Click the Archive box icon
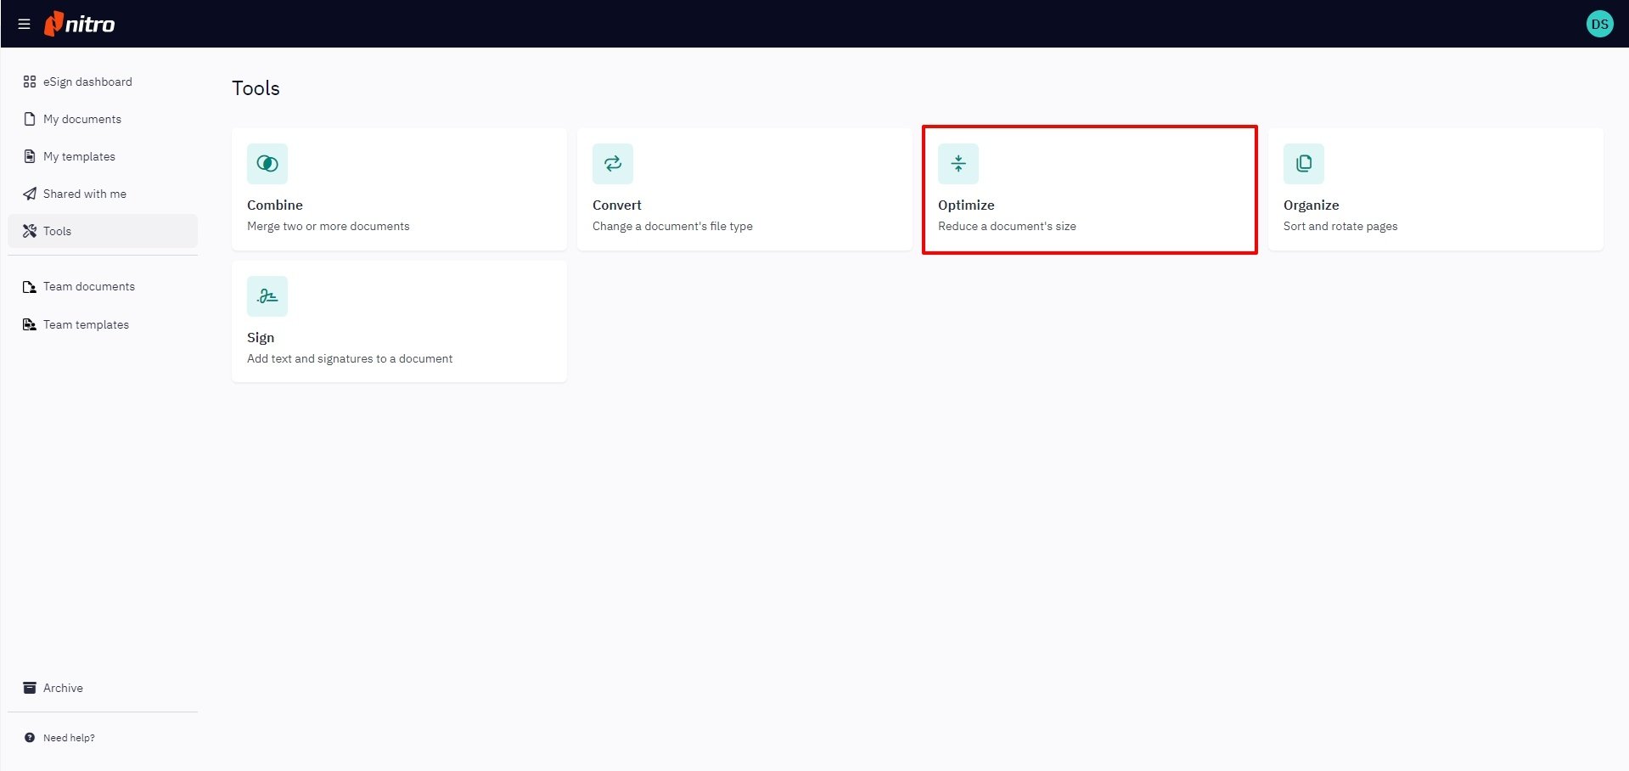Screen dimensions: 1629x771 pos(30,688)
